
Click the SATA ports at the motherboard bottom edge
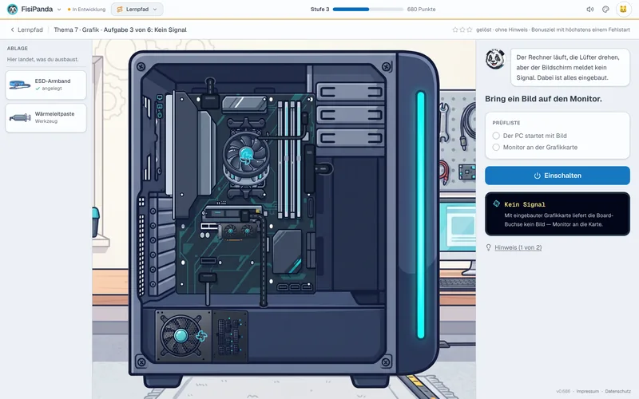point(295,287)
